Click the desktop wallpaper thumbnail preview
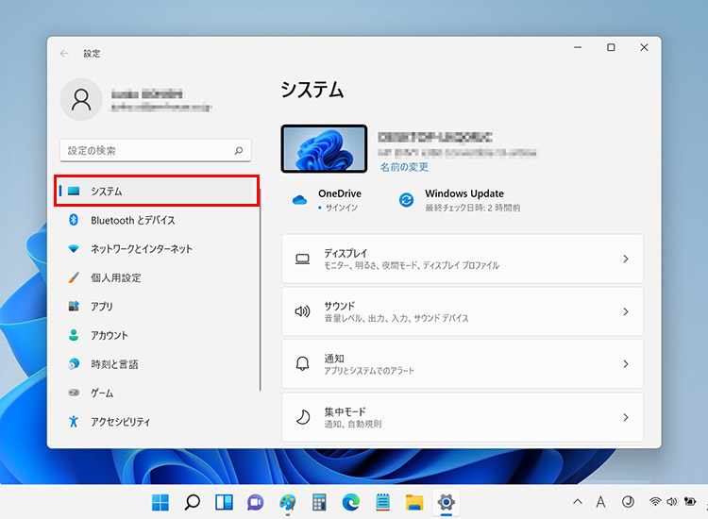Screen dimensions: 708x519 (x=324, y=149)
